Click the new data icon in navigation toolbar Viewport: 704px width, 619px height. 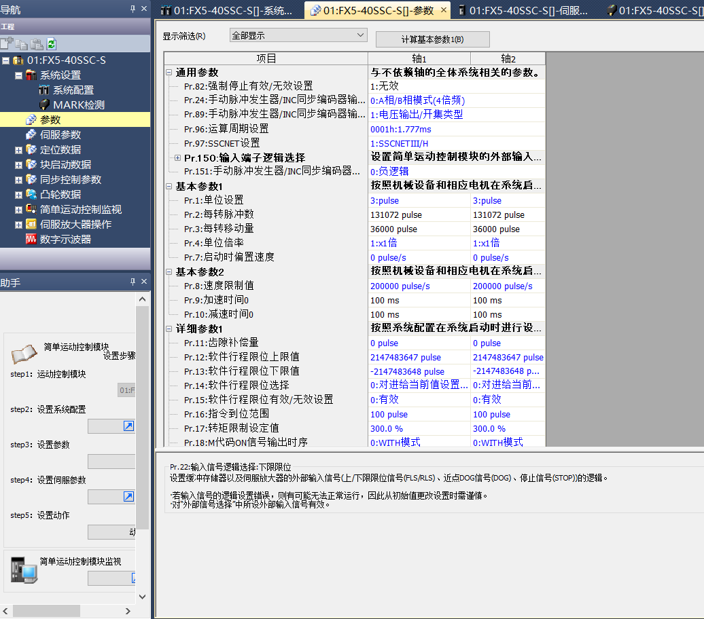7,44
